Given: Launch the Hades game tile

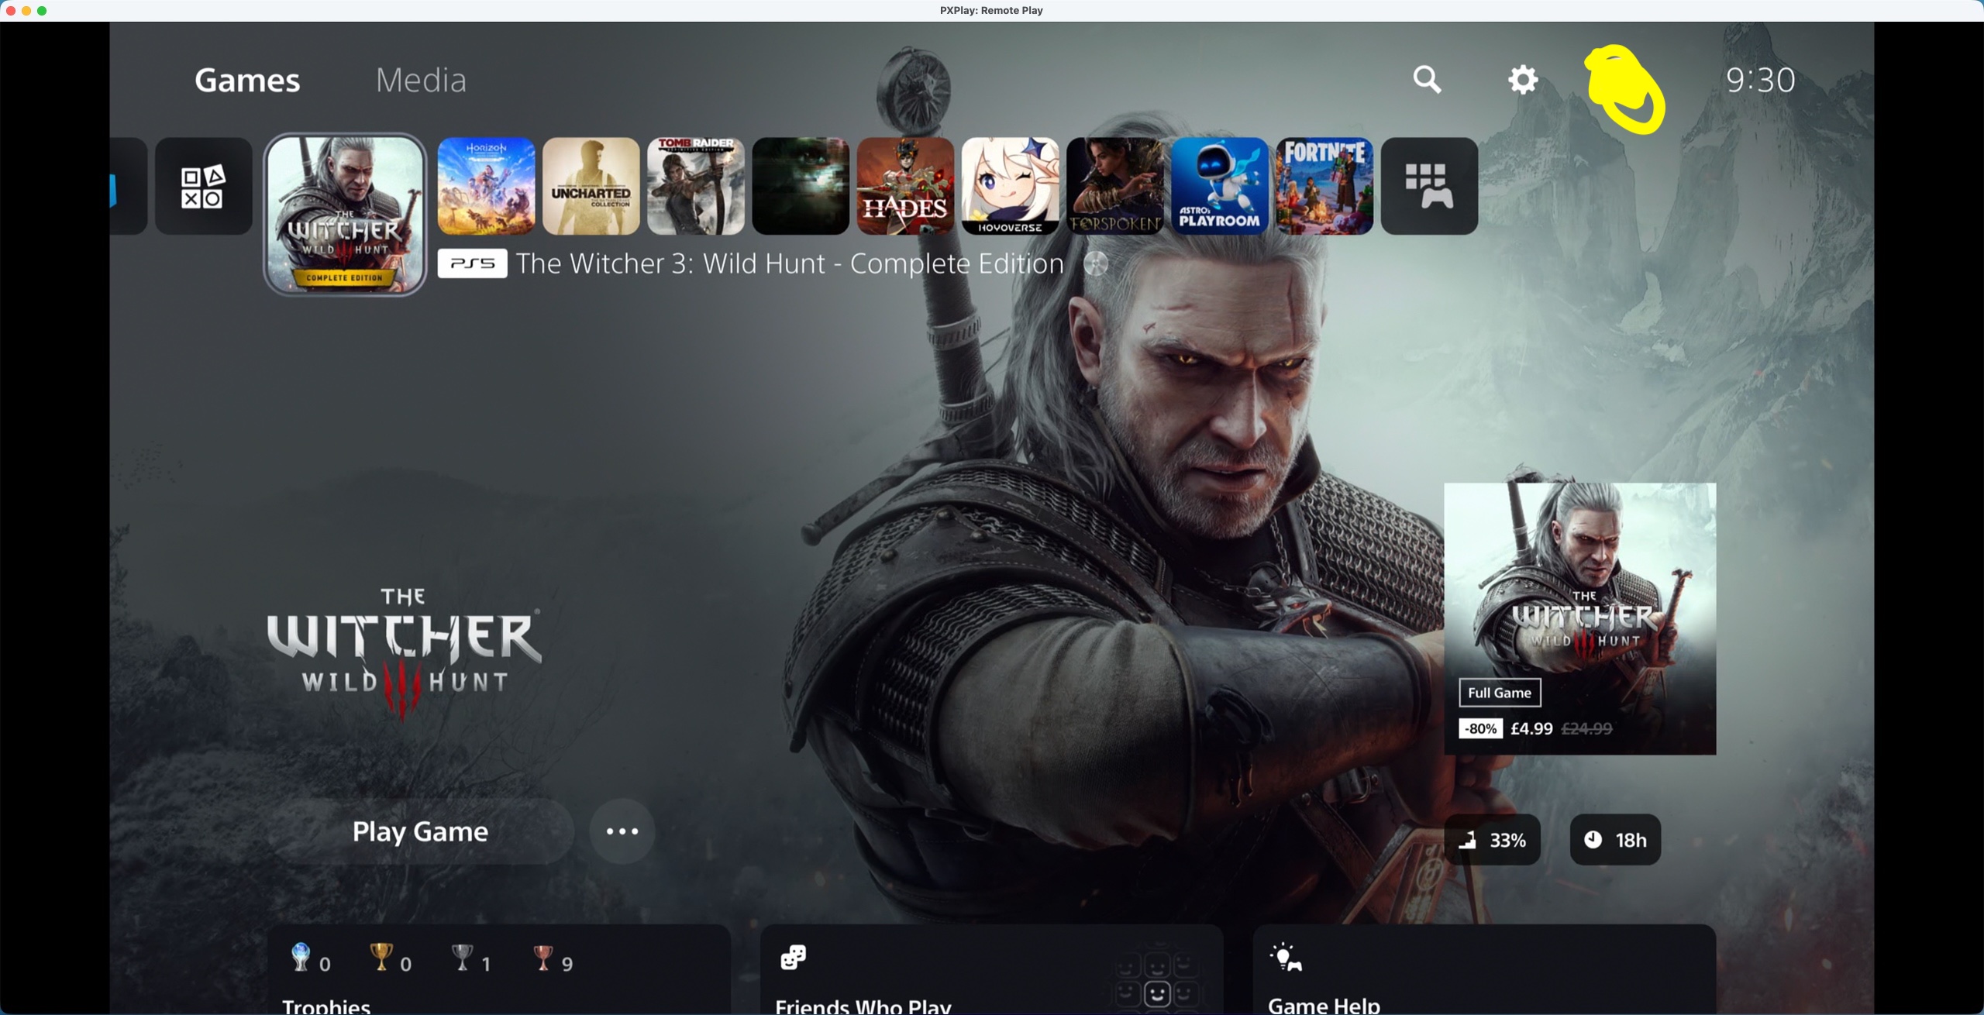Looking at the screenshot, I should (905, 186).
